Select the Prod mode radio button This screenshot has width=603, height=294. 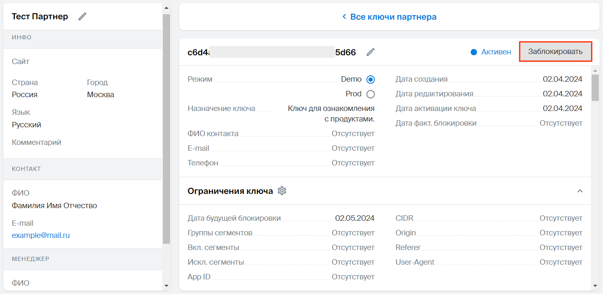point(371,94)
